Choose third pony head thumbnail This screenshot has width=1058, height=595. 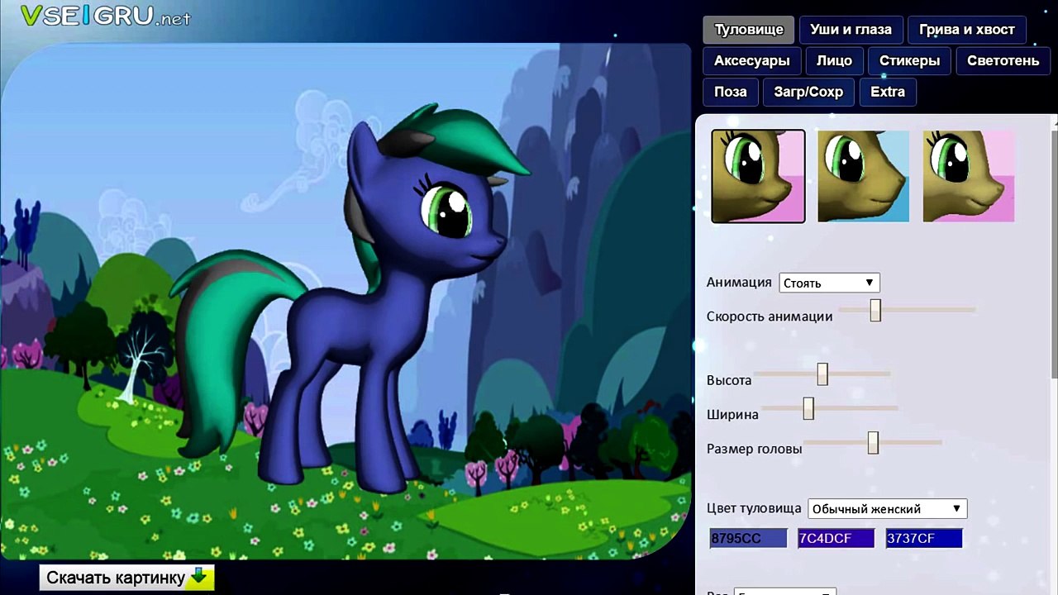click(968, 176)
